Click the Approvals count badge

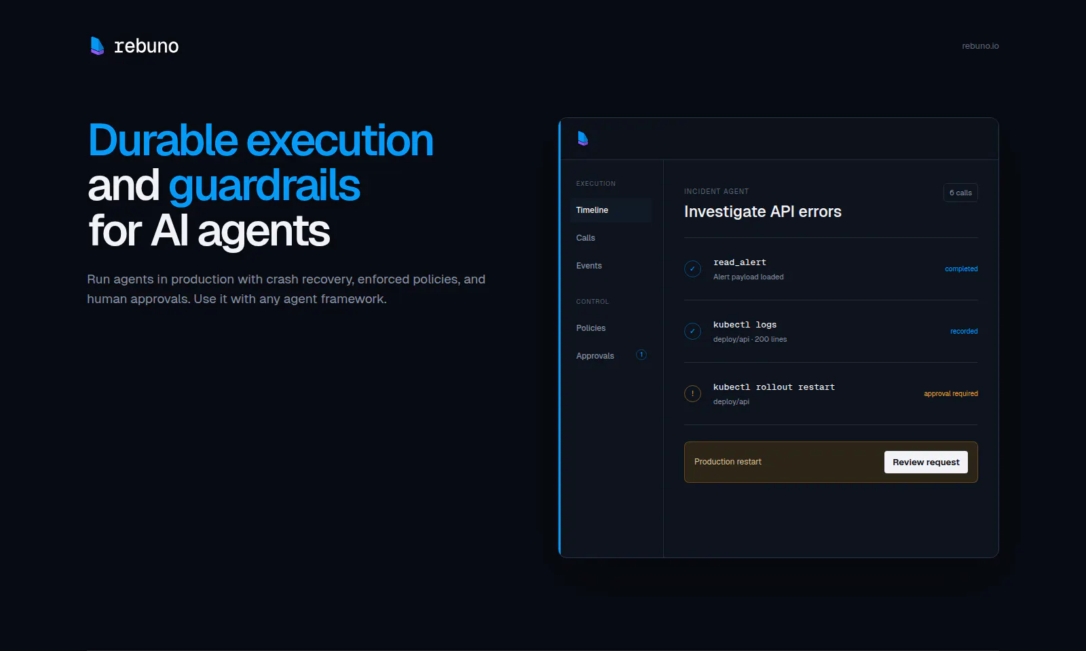coord(641,355)
